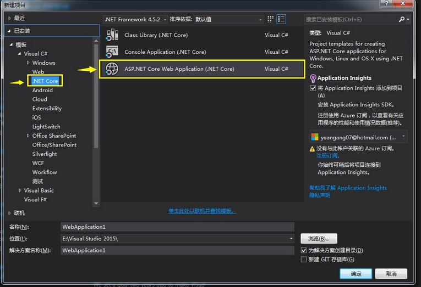This screenshot has width=421, height=287.
Task: Click the tree scrollbar up arrow
Action: point(96,41)
